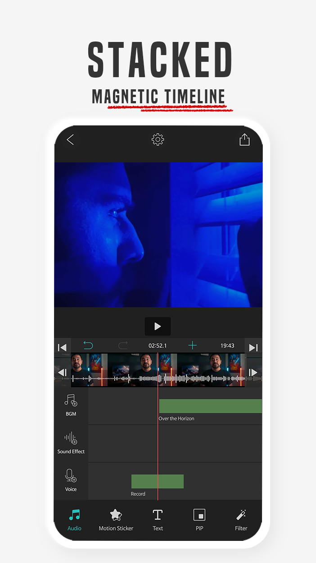The width and height of the screenshot is (316, 563).
Task: Tap the export share icon
Action: click(244, 139)
